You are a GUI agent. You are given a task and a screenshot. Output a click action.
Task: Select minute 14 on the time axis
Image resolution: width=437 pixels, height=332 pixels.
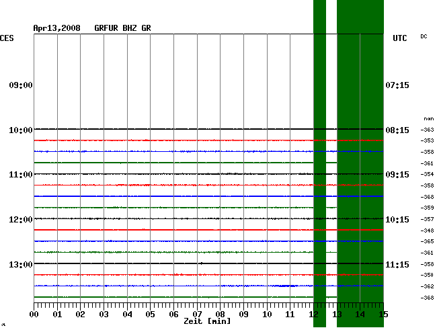(360, 315)
